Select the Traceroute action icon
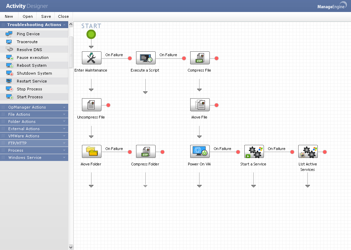351x250 pixels. pos(9,42)
